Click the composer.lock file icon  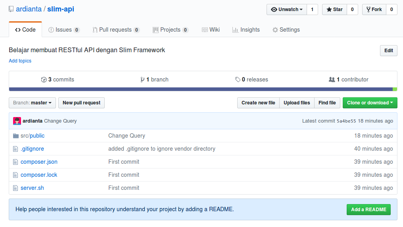click(15, 175)
